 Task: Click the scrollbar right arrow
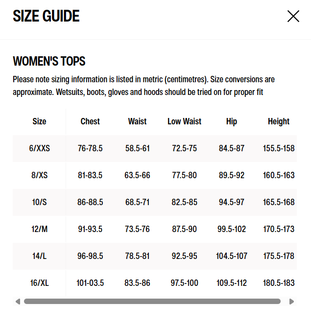click(292, 302)
